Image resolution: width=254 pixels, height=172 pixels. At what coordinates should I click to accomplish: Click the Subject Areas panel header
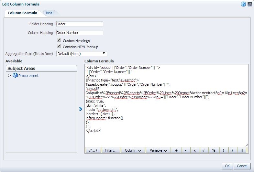41,68
